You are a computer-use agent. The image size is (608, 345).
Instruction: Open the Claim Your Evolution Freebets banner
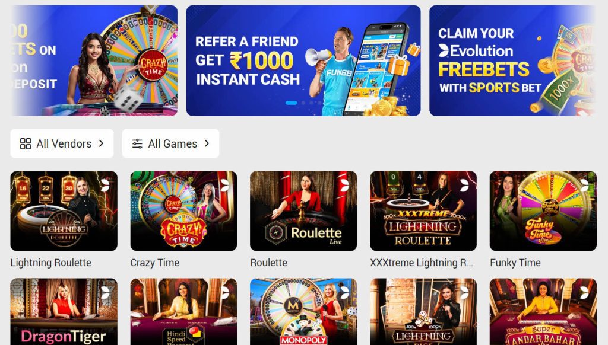[x=512, y=60]
